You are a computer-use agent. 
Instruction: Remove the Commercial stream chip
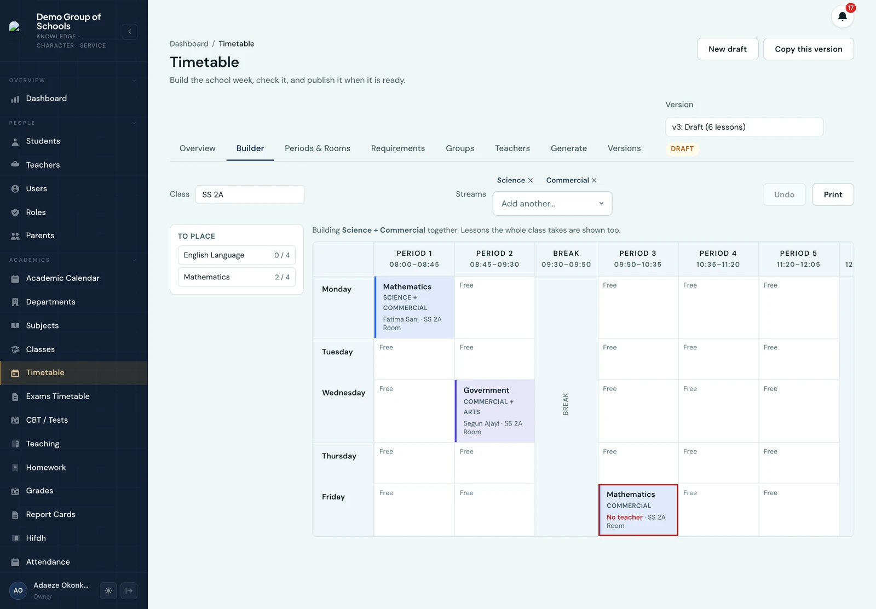coord(594,180)
